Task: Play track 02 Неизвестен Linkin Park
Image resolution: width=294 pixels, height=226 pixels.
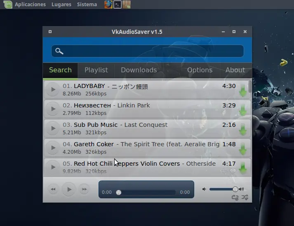Action: (53, 109)
